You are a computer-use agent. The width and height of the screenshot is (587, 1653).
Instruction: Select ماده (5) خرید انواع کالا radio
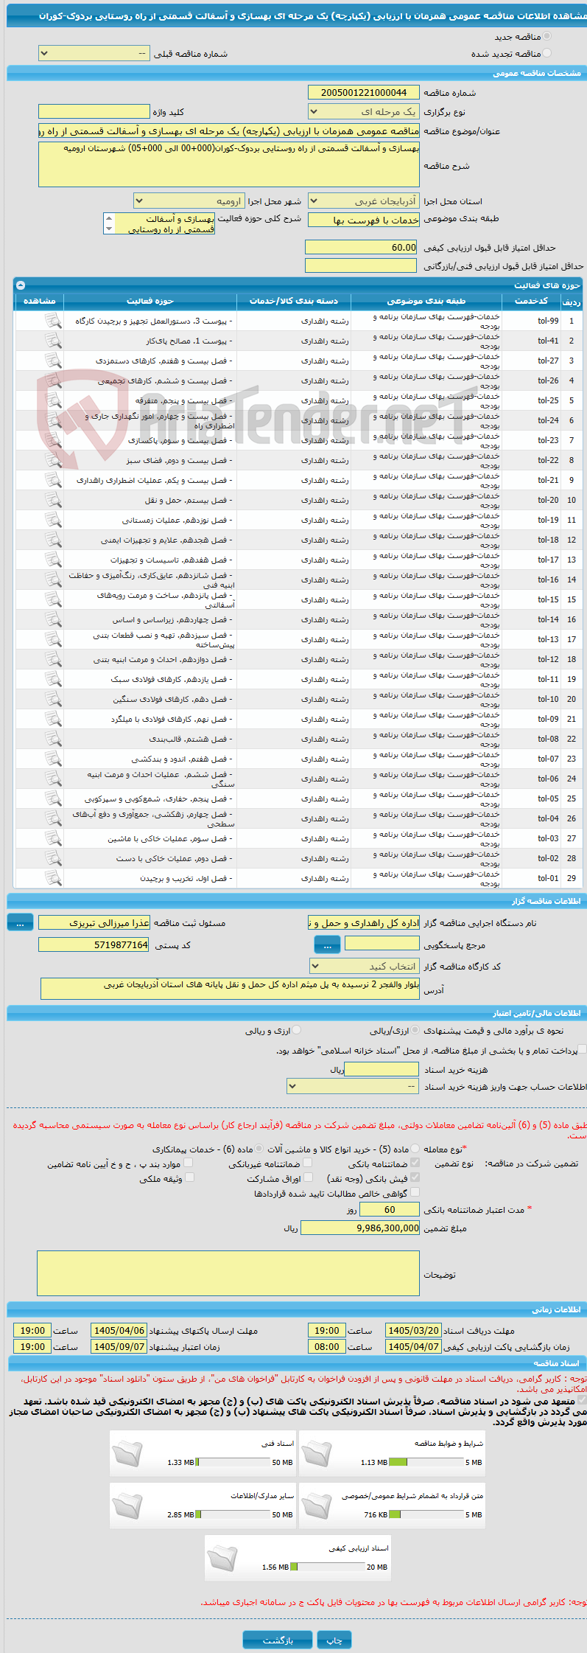point(415,1148)
